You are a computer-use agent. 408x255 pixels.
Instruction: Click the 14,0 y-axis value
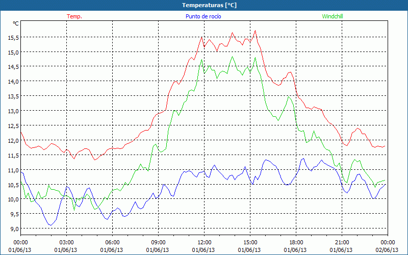pos(13,82)
